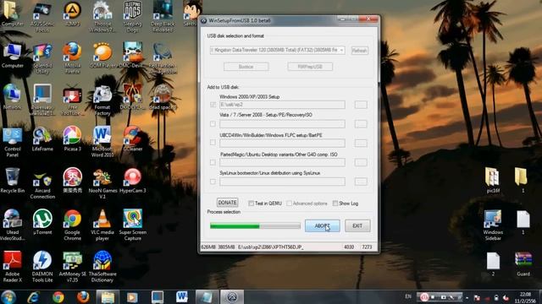
Task: Open the Windows Sidebar desktop icon
Action: coord(493,225)
